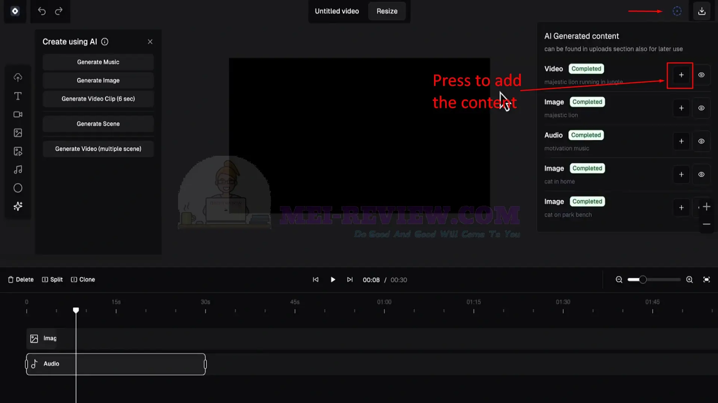
Task: Click Generate Scene button
Action: click(98, 124)
